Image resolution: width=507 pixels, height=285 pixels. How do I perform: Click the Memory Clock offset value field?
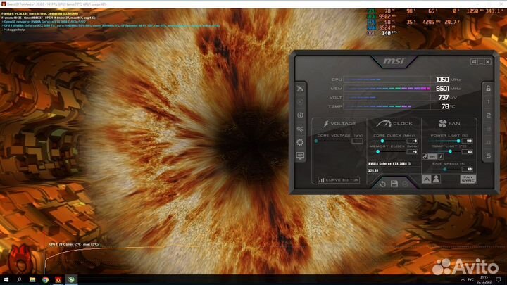[x=412, y=151]
